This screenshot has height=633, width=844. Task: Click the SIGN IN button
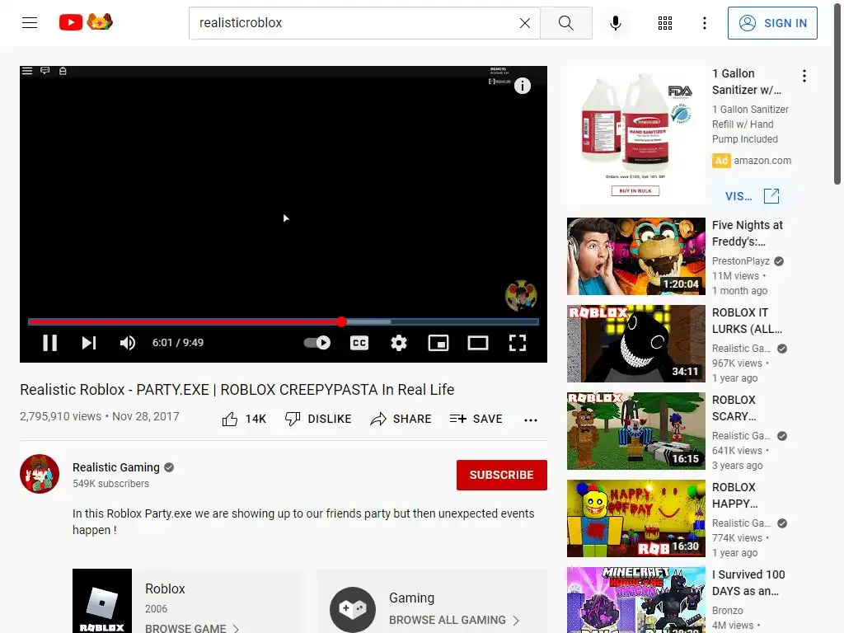pos(772,23)
